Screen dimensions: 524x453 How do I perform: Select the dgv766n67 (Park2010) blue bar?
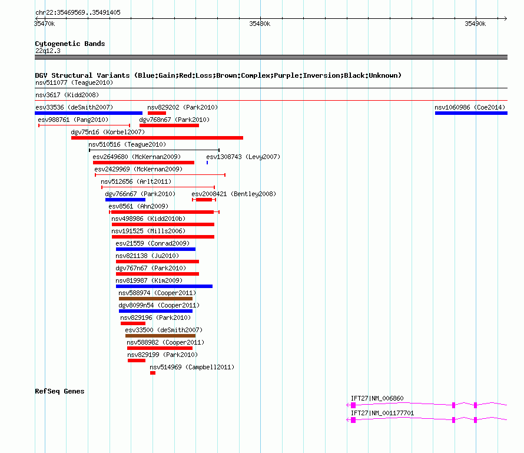point(125,200)
